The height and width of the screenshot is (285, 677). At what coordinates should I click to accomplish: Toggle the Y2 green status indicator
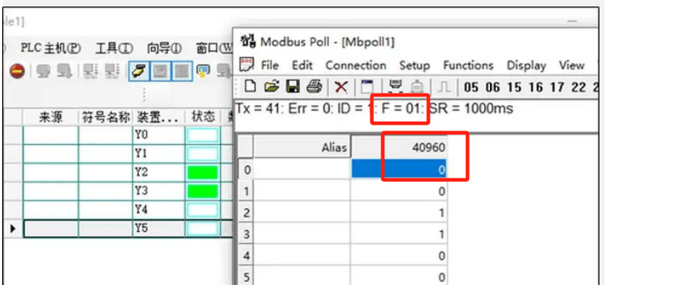click(x=202, y=173)
